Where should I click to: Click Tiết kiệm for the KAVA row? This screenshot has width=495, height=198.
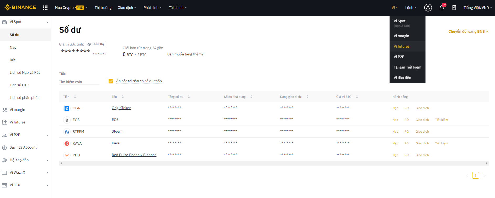[441, 143]
